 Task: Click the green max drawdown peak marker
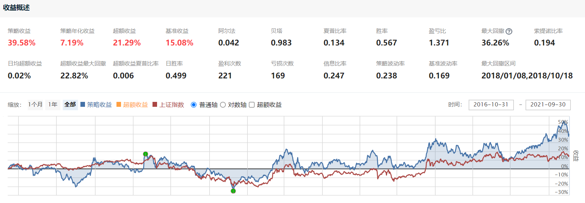tap(145, 154)
